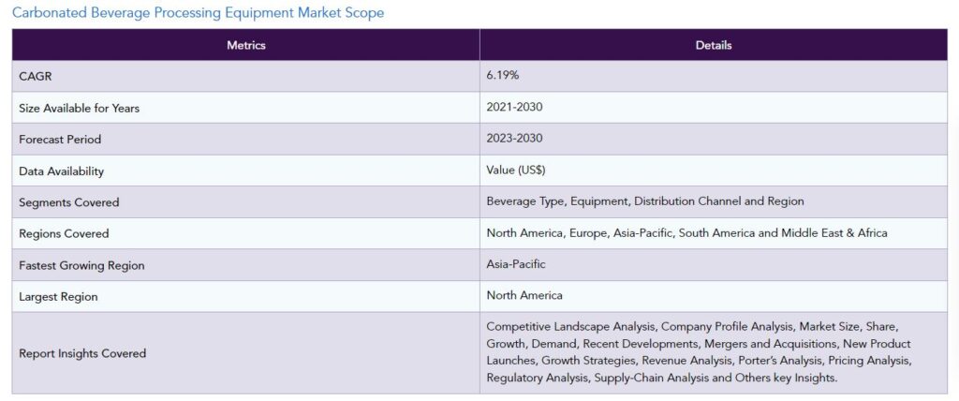Screen dimensions: 959x401
Task: Click the 6.19% CAGR value
Action: click(503, 75)
